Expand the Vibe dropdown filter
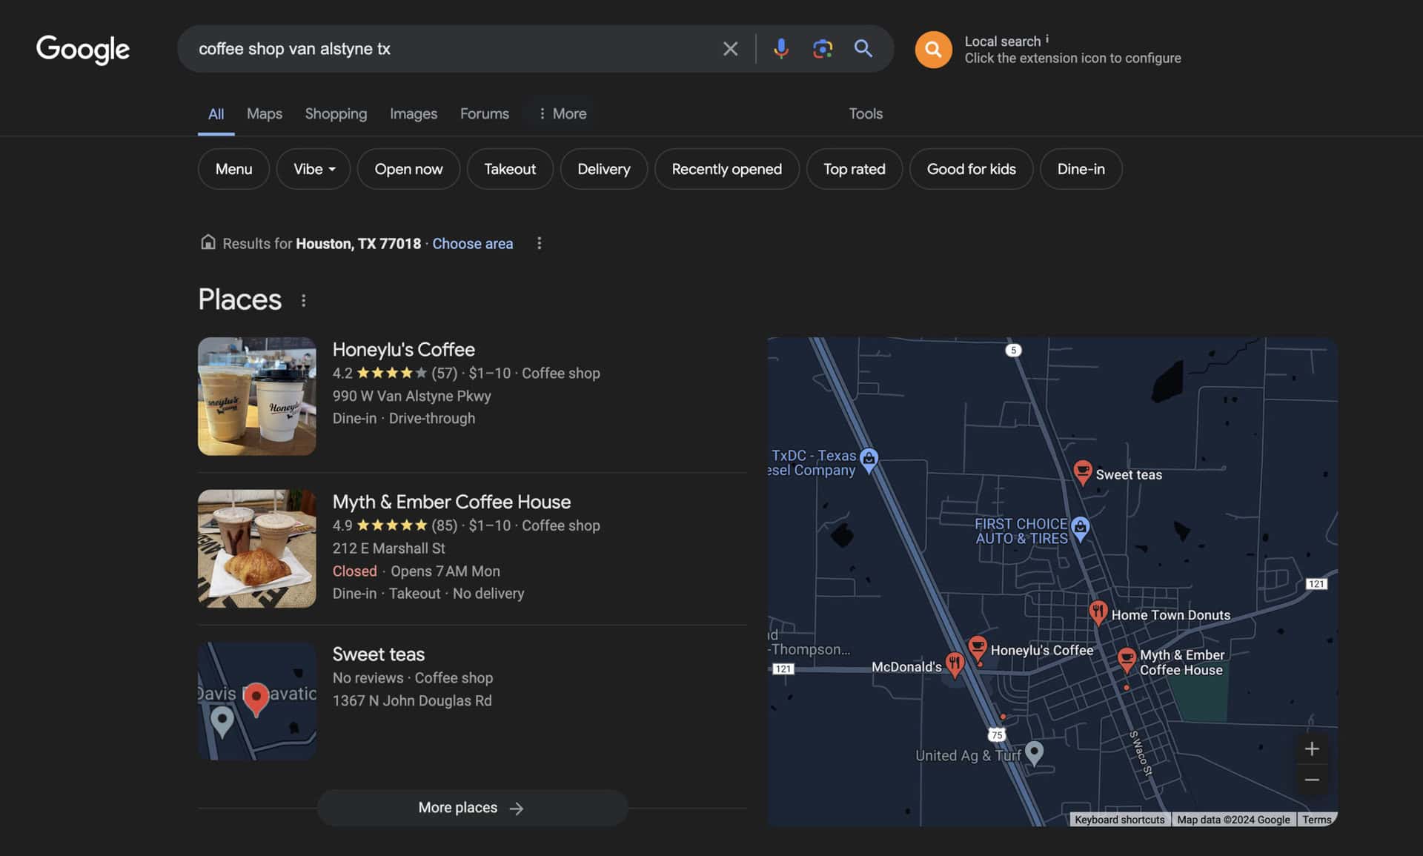1423x856 pixels. 314,169
